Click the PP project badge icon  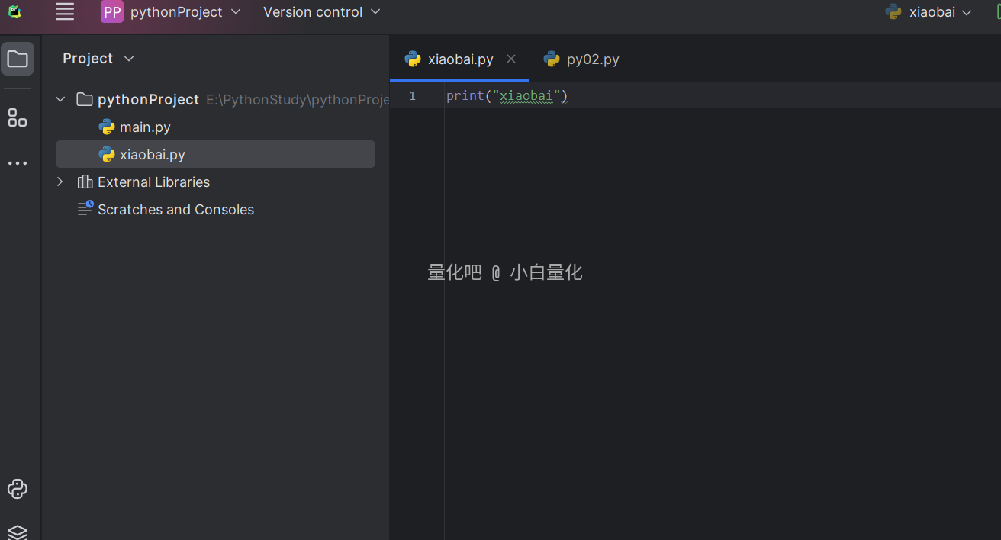coord(111,12)
